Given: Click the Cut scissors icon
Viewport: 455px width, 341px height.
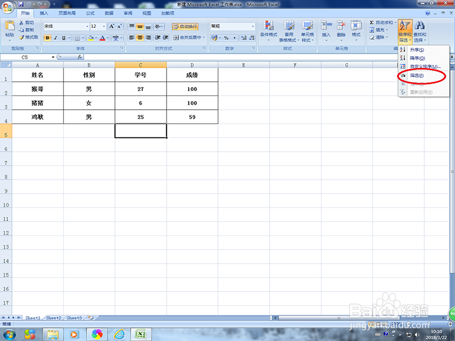Looking at the screenshot, I should [22, 22].
